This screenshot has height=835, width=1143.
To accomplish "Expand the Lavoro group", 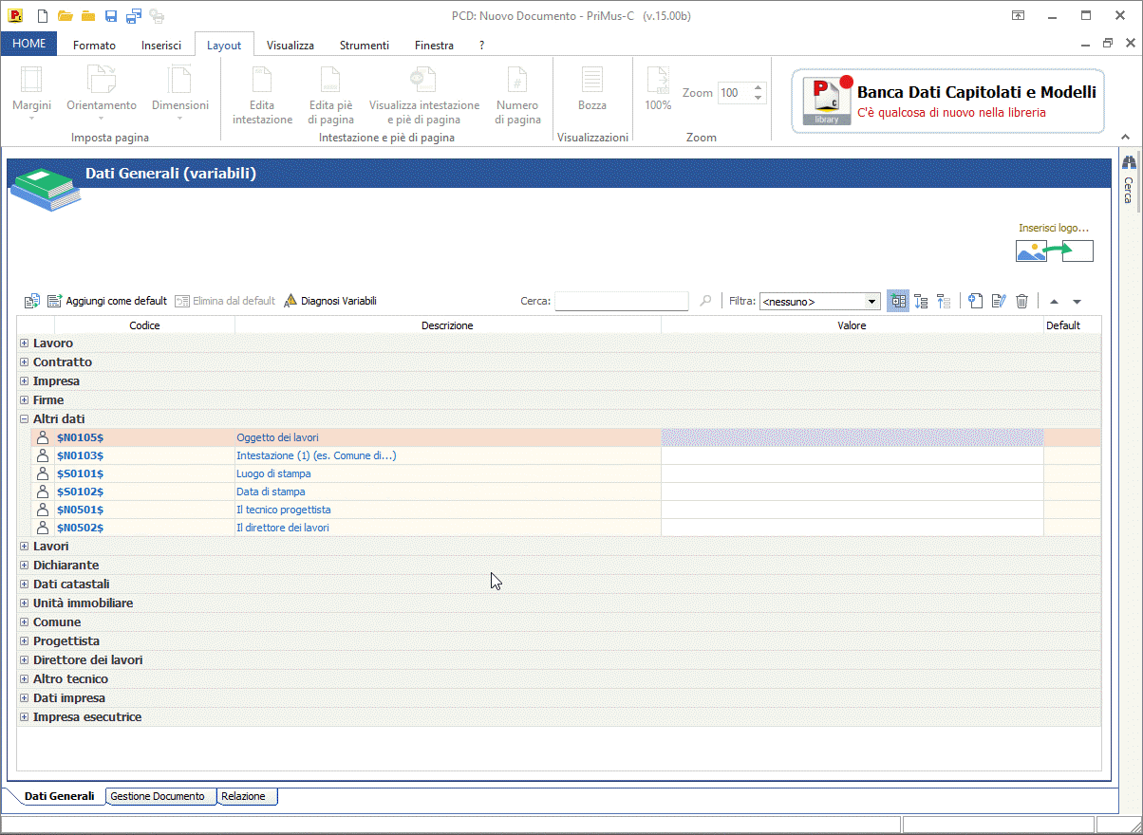I will point(24,343).
